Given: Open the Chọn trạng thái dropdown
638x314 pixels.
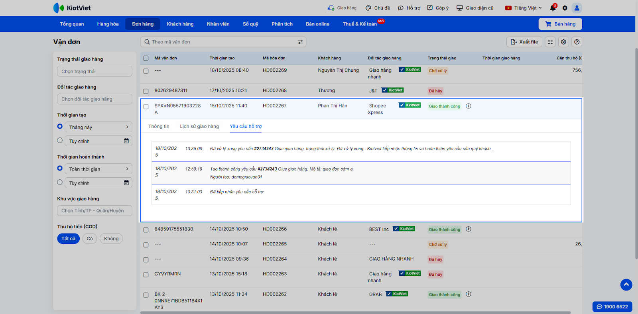Looking at the screenshot, I should (95, 71).
